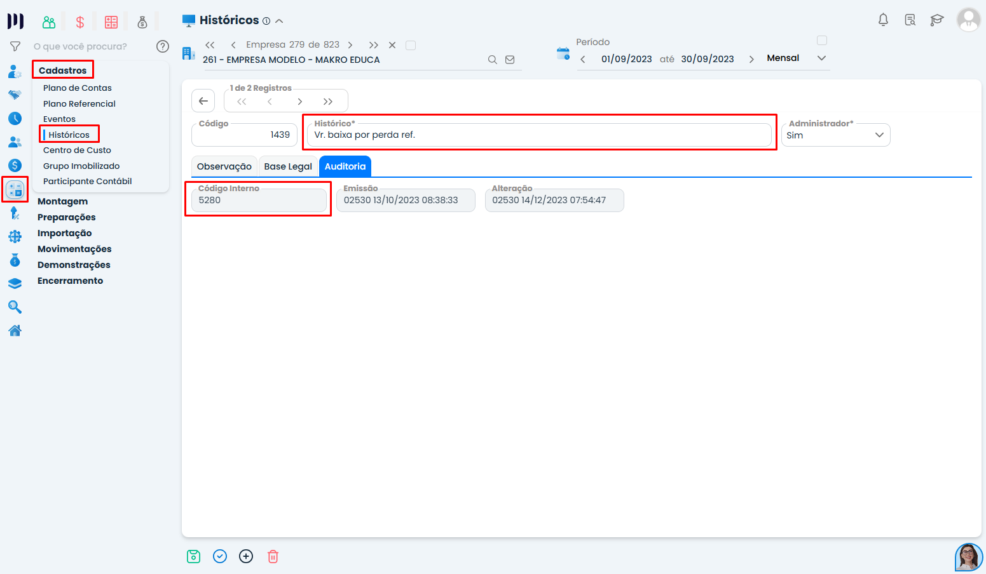The image size is (986, 574).
Task: Expand the Importação menu section
Action: point(65,233)
